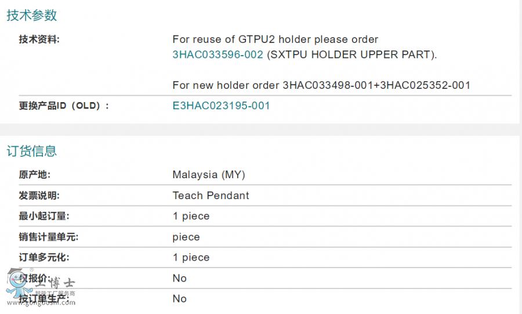Screen dimensions: 522x314
Task: Click the www.gongboshi.com watermark text
Action: pyautogui.click(x=41, y=303)
